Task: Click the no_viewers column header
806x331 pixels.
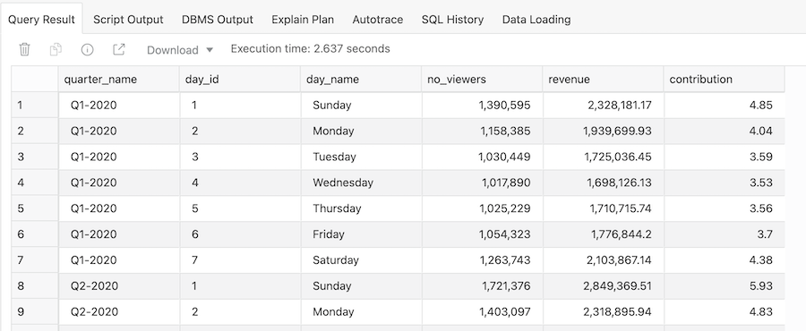Action: 482,80
